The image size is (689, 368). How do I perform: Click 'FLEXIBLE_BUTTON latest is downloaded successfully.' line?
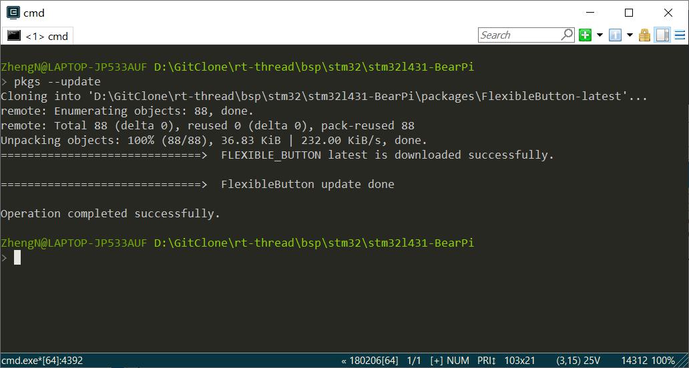click(x=387, y=155)
